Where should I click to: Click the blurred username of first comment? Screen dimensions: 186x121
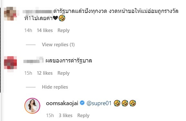38,12
